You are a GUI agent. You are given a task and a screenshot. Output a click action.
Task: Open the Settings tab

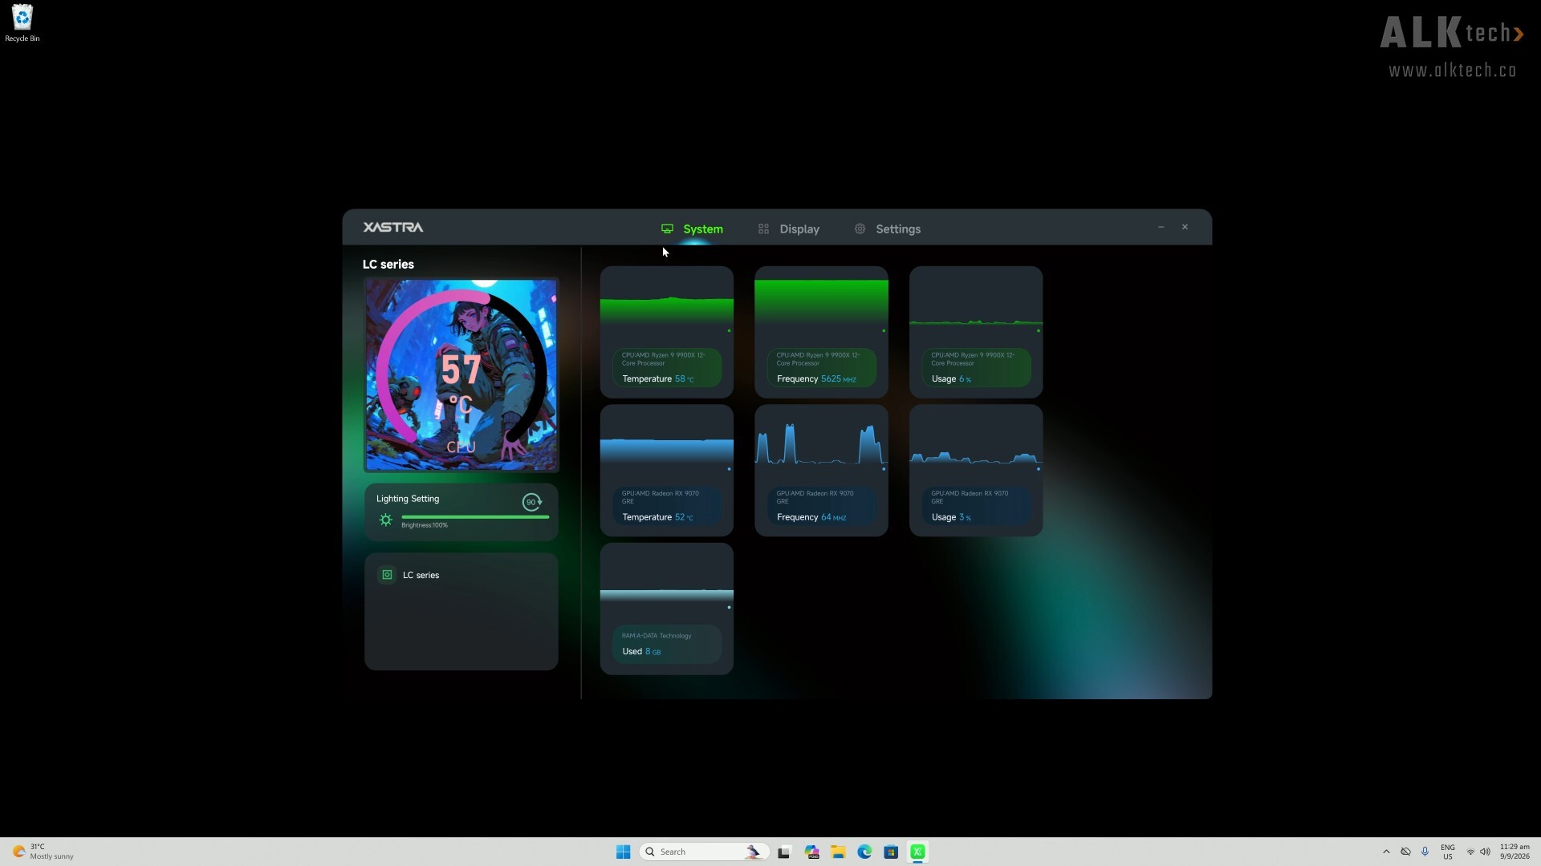[887, 229]
